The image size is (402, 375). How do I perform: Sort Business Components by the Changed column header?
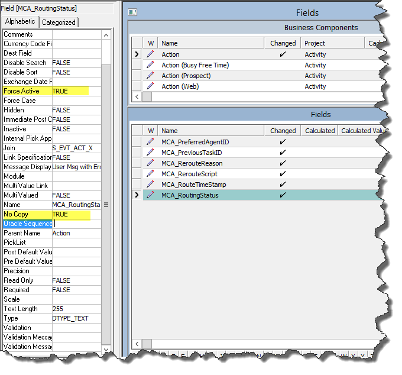click(x=283, y=43)
